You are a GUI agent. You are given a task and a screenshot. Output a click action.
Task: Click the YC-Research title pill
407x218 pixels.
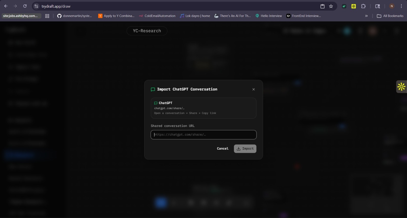[147, 31]
